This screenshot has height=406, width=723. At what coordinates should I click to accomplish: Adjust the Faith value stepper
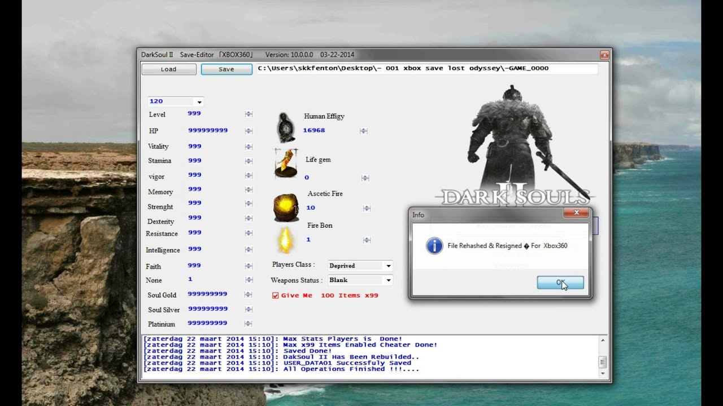tap(249, 266)
